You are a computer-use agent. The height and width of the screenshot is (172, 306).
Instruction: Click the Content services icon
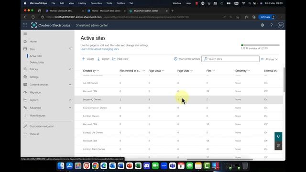point(25,85)
